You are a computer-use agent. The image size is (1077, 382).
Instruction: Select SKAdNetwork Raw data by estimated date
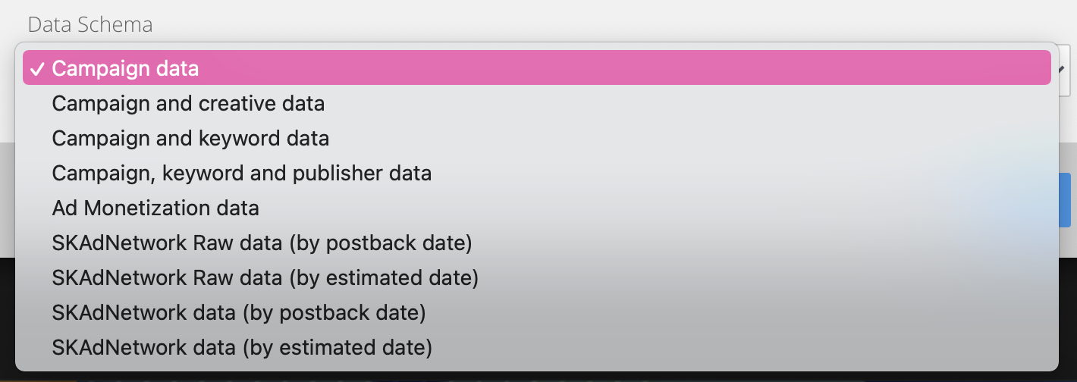(x=265, y=278)
